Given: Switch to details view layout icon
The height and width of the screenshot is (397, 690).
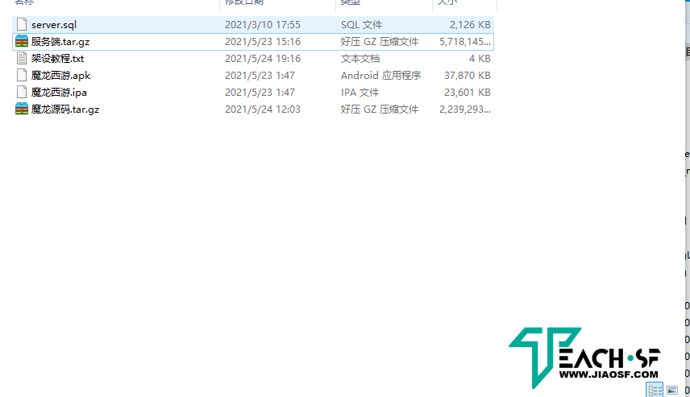Looking at the screenshot, I should (x=655, y=390).
